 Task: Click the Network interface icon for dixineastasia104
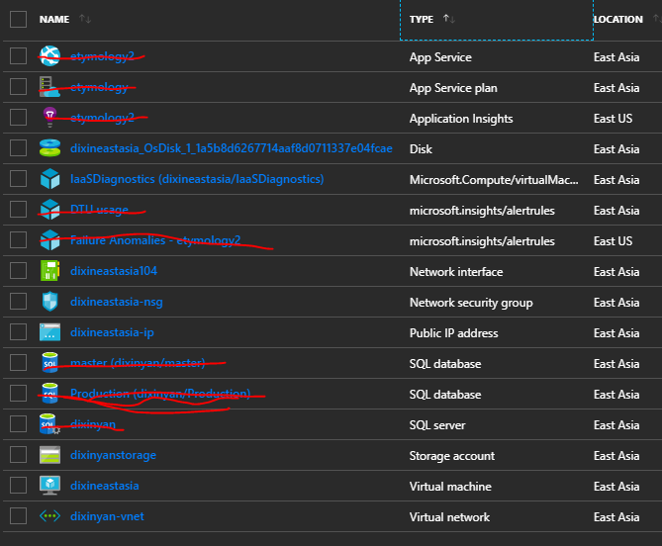[49, 271]
